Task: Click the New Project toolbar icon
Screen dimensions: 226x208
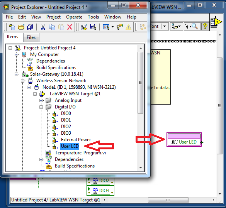Action: (12, 27)
